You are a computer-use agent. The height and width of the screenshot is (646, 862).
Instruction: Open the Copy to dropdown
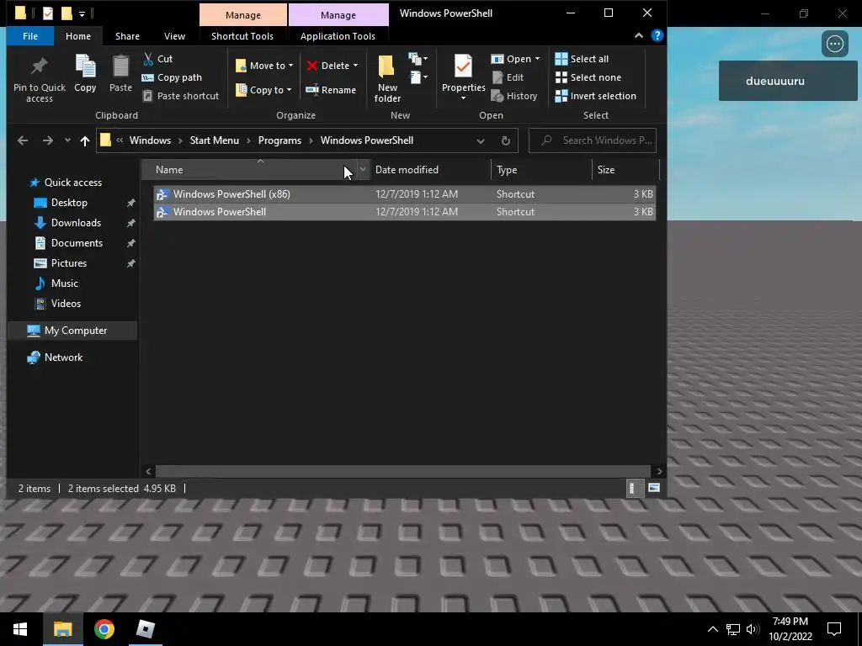pyautogui.click(x=263, y=89)
